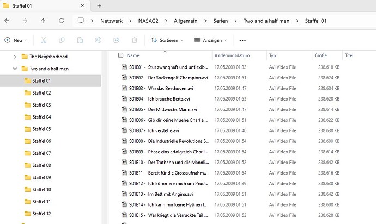Open the Sortieren dropdown
The width and height of the screenshot is (376, 224).
tap(167, 40)
